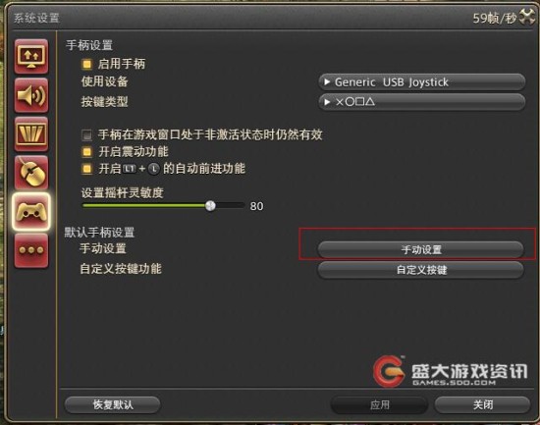Toggle the 开启震动功能 checkbox
The width and height of the screenshot is (540, 425).
(86, 152)
